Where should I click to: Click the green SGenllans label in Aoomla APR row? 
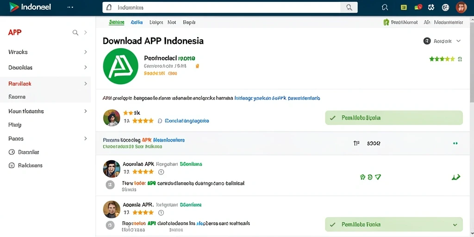tap(190, 205)
